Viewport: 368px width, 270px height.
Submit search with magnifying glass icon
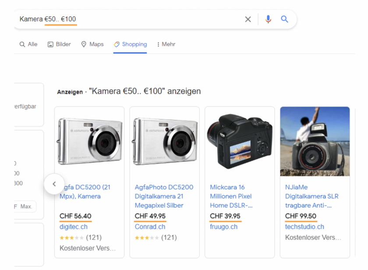coord(284,19)
